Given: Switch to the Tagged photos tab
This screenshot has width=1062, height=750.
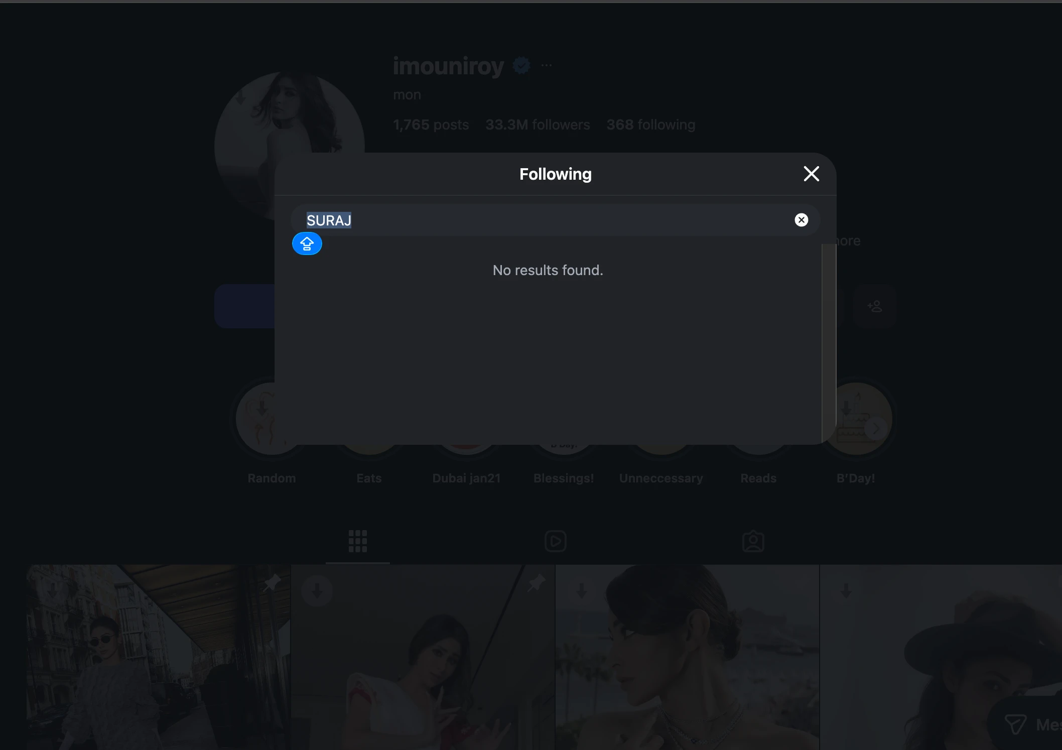Looking at the screenshot, I should [753, 541].
